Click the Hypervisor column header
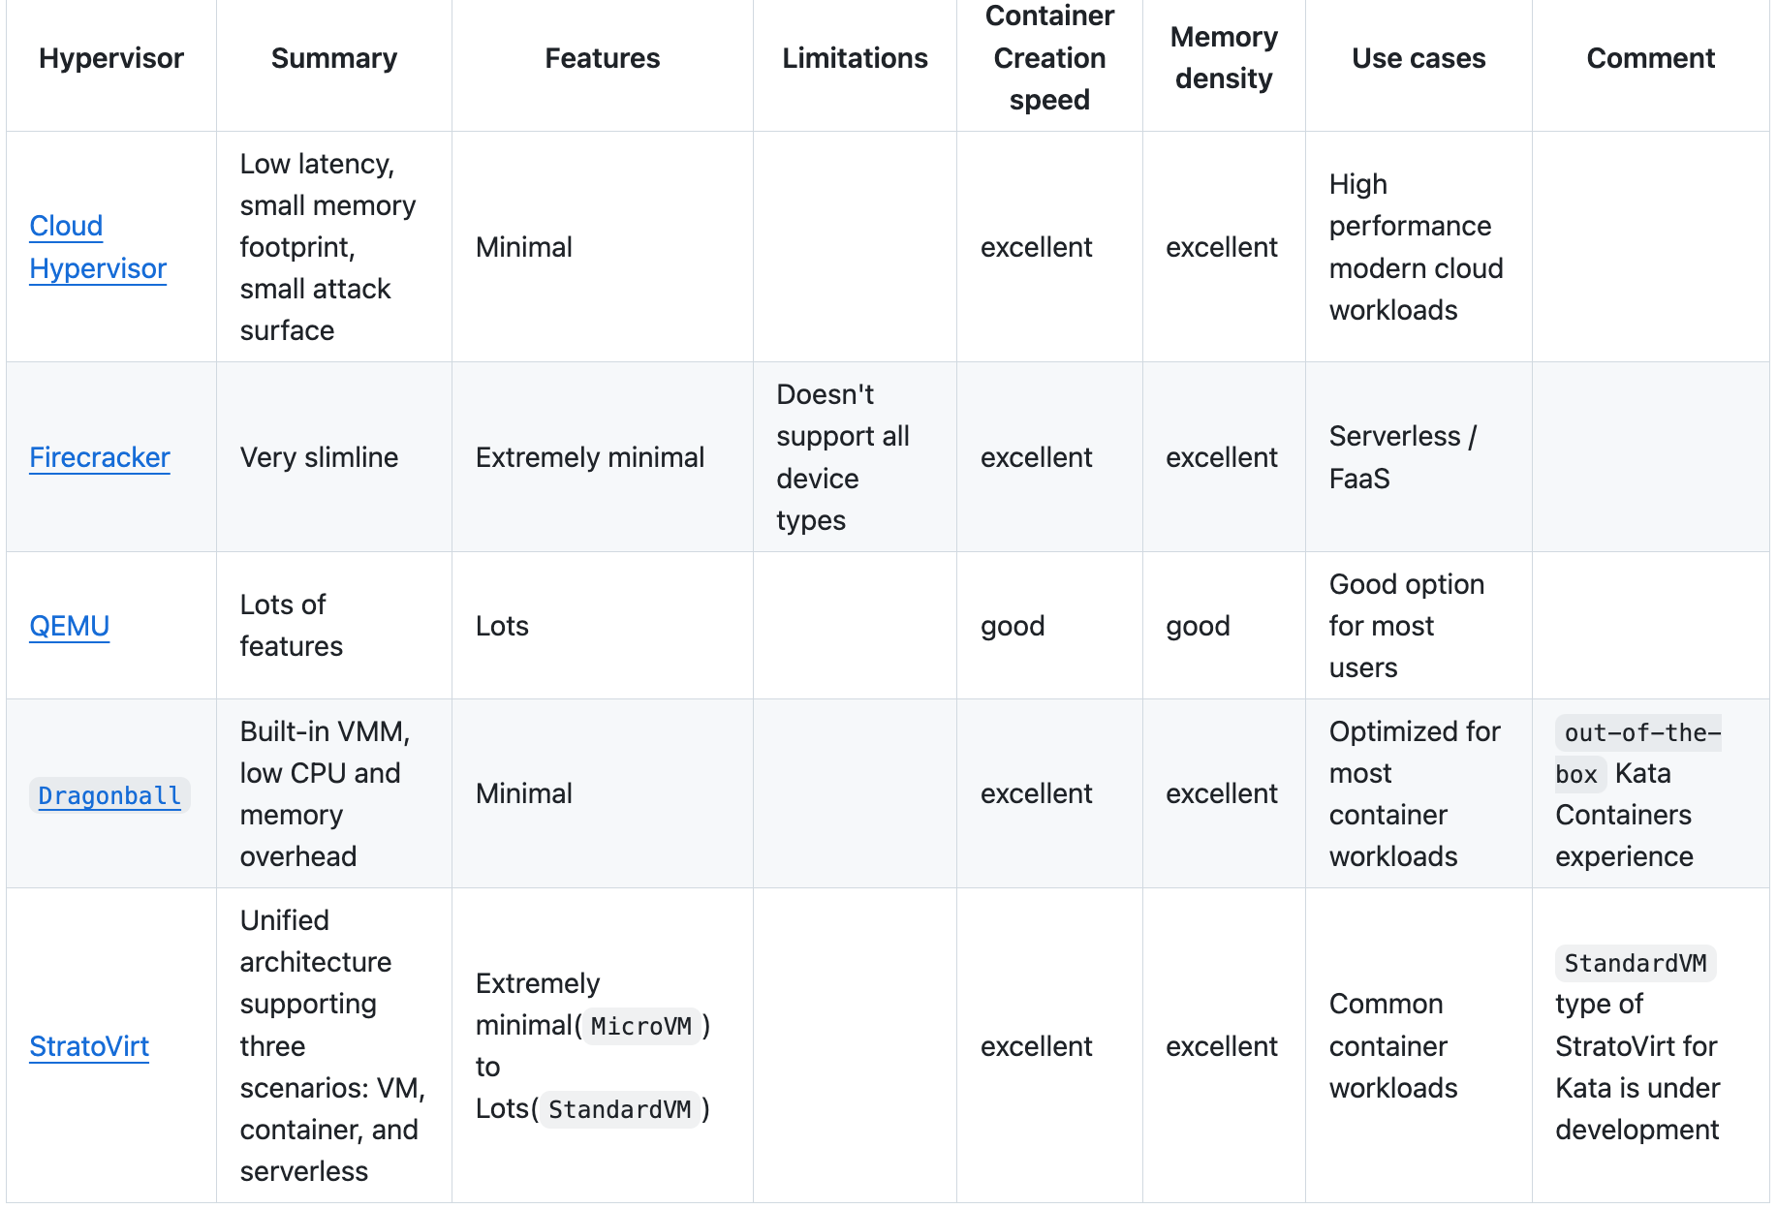Image resolution: width=1777 pixels, height=1209 pixels. [111, 58]
